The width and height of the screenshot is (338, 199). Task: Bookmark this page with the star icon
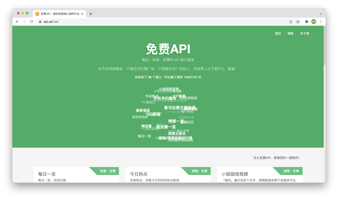click(x=298, y=21)
